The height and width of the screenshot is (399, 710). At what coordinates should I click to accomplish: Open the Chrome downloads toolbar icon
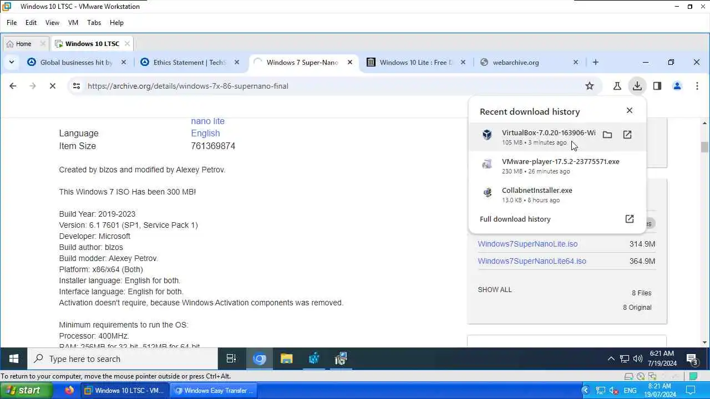point(637,86)
